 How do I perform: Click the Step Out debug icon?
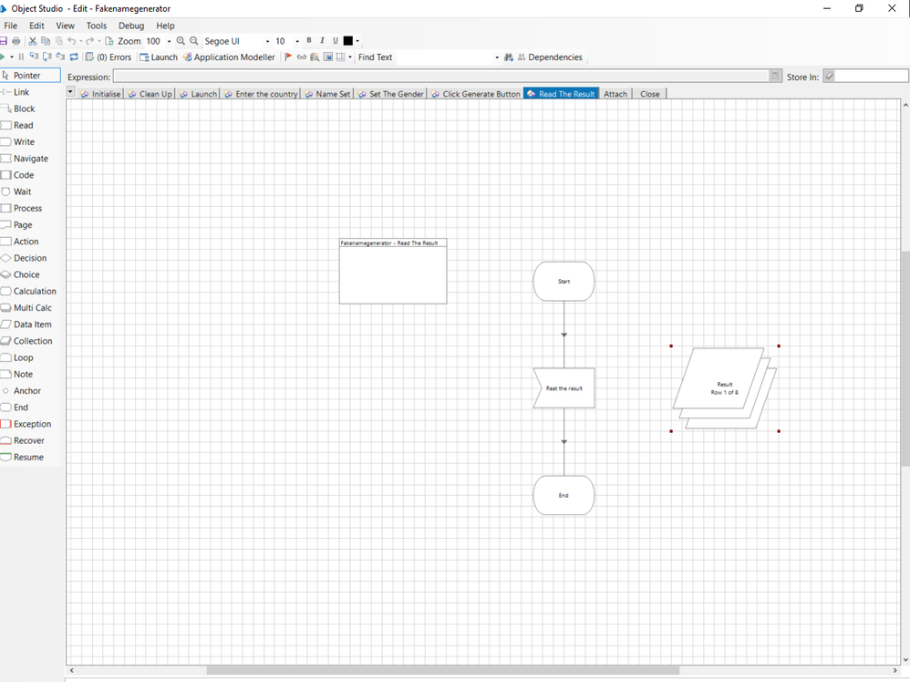coord(60,57)
